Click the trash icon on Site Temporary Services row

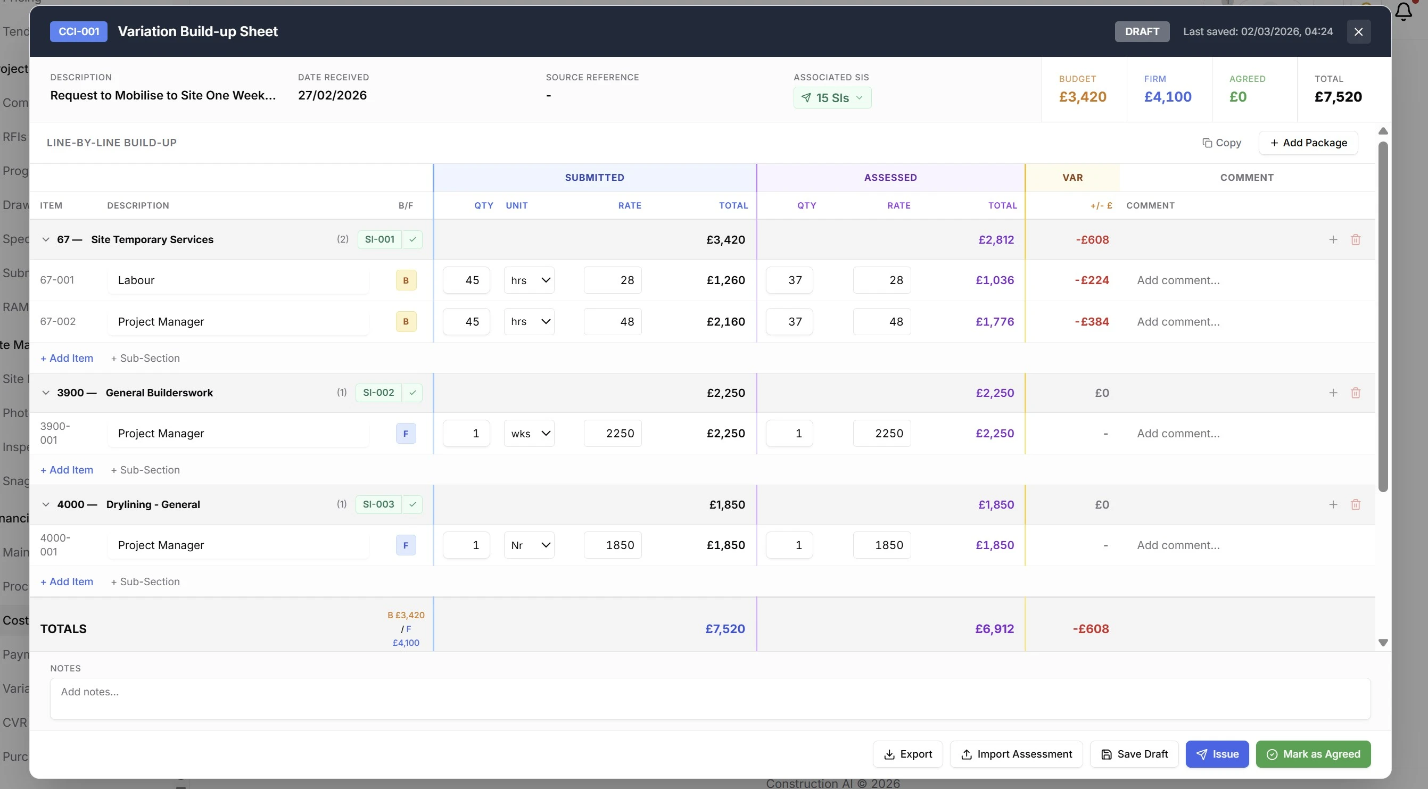pyautogui.click(x=1357, y=239)
